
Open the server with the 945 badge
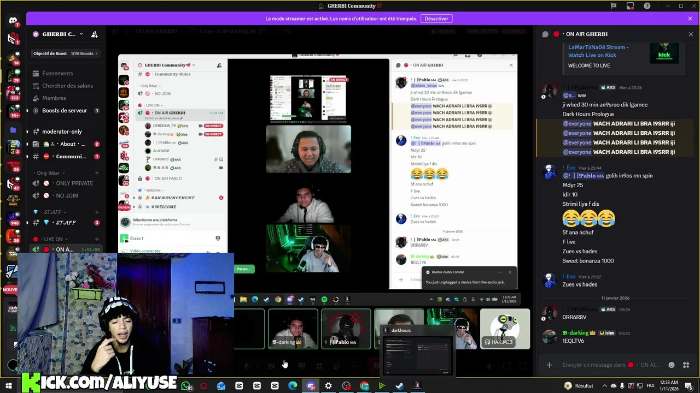coord(13,218)
